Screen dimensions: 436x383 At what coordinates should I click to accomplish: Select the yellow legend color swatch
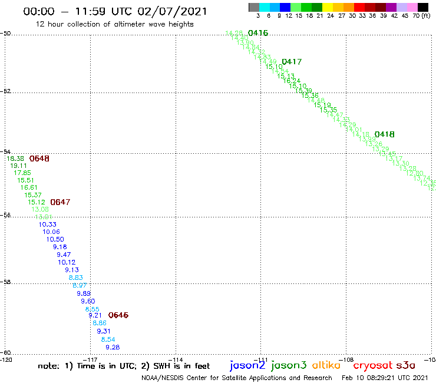coord(328,7)
